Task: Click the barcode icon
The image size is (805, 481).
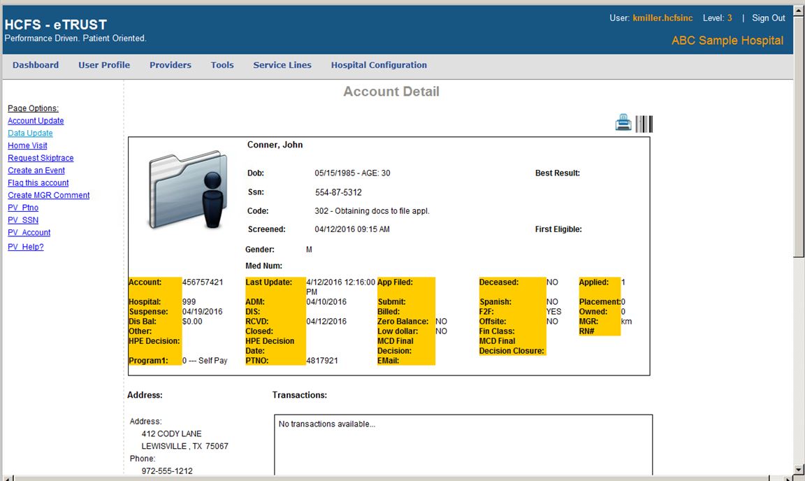Action: 644,124
